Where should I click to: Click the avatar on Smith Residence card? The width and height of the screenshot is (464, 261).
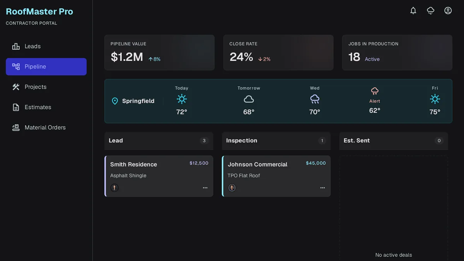point(114,188)
